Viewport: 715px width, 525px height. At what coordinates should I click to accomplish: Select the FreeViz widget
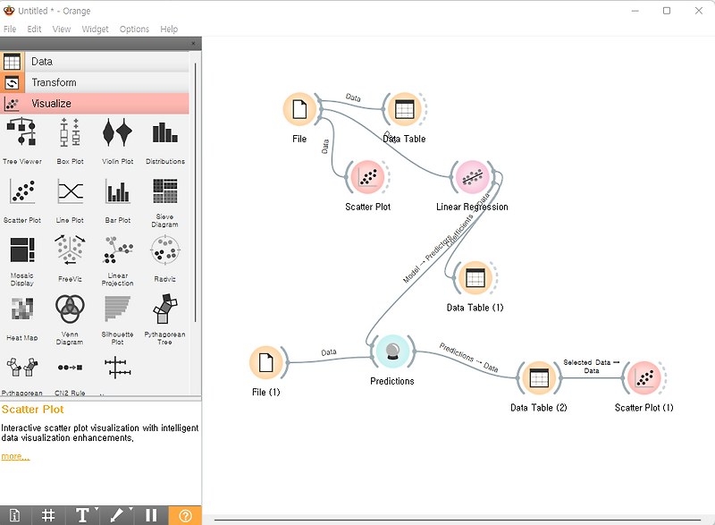pyautogui.click(x=70, y=258)
